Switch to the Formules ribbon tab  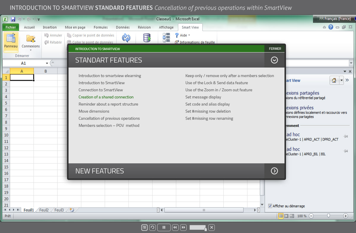click(101, 27)
